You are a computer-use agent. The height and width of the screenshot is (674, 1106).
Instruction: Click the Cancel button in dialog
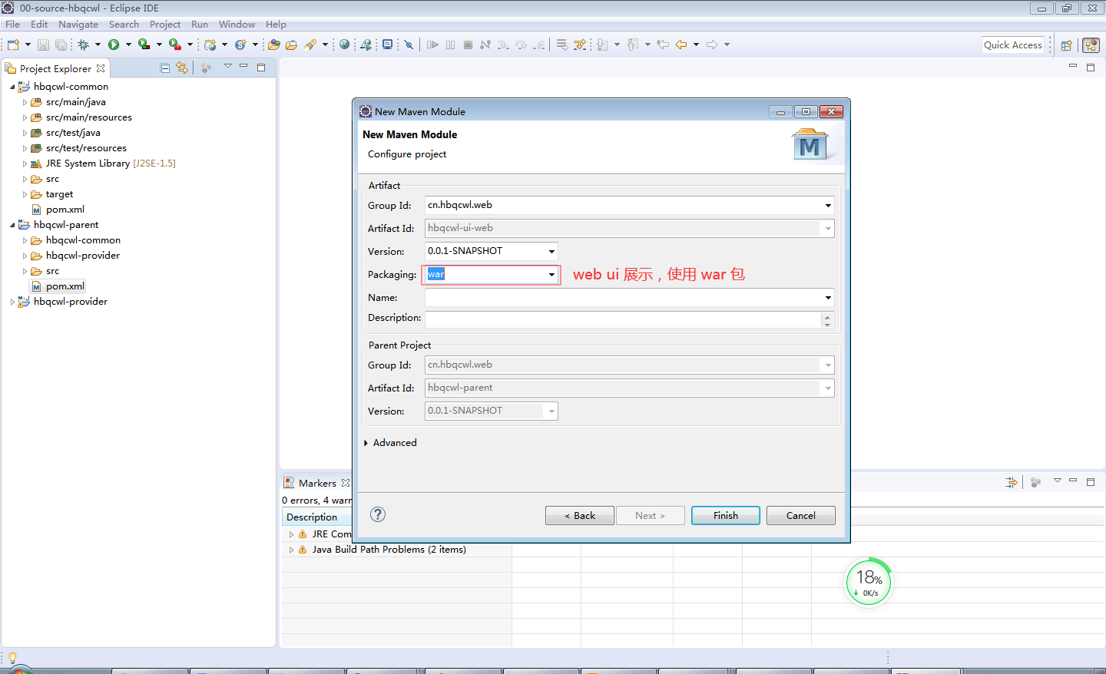point(801,515)
